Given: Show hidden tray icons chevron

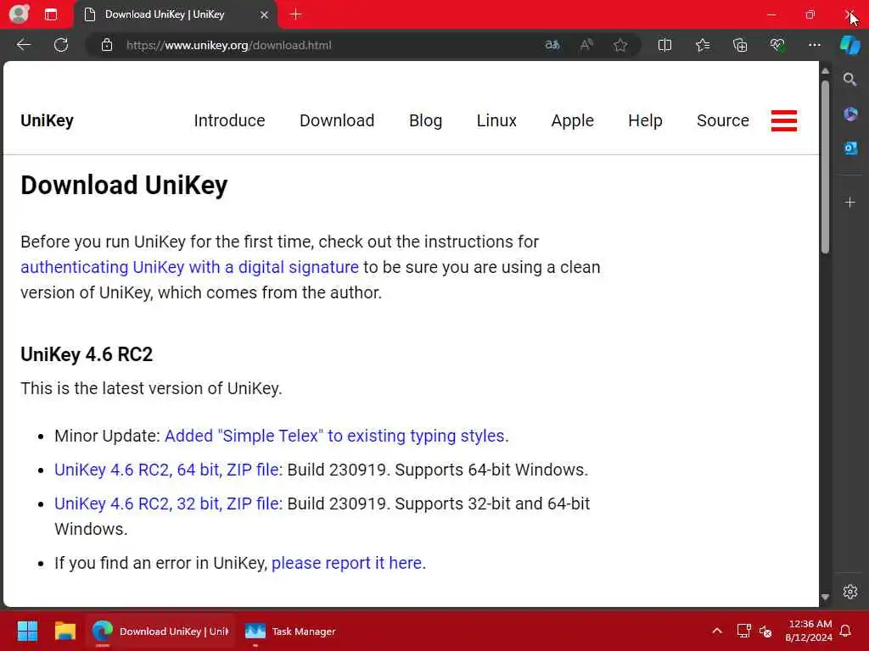Looking at the screenshot, I should (716, 631).
